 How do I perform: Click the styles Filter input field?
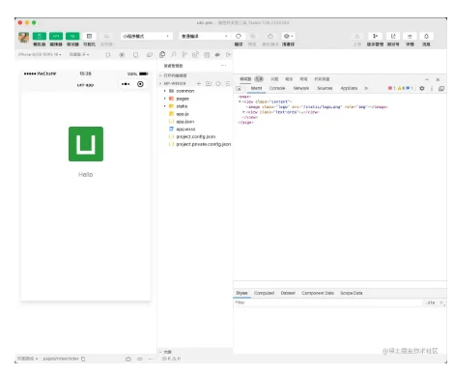pos(326,303)
